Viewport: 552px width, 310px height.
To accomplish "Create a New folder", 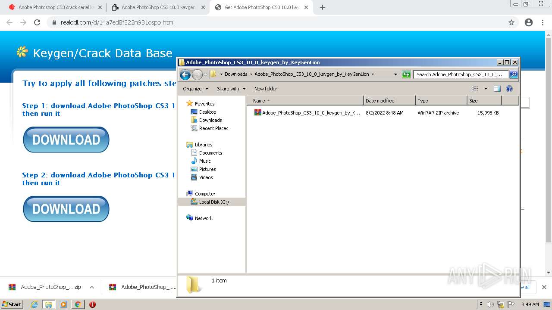I will pos(266,89).
